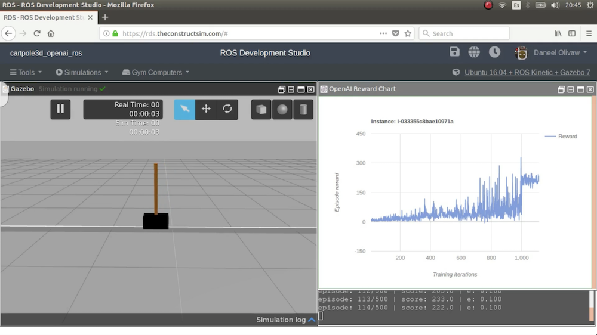Screen dimensions: 597x335
Task: Select the arrow selection mode tool
Action: [184, 110]
